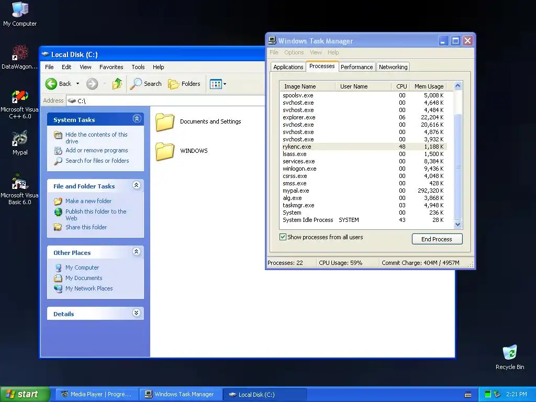
Task: Open Back history dropdown arrow
Action: tap(77, 84)
